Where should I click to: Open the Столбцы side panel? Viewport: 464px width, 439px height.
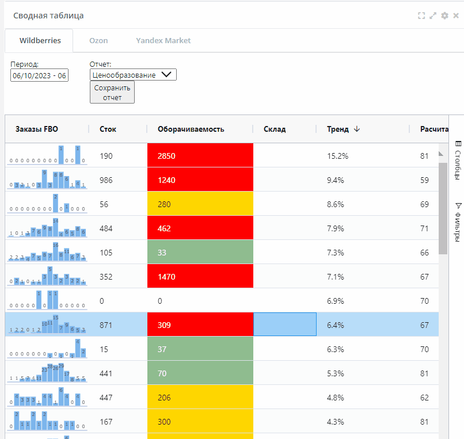tap(458, 160)
